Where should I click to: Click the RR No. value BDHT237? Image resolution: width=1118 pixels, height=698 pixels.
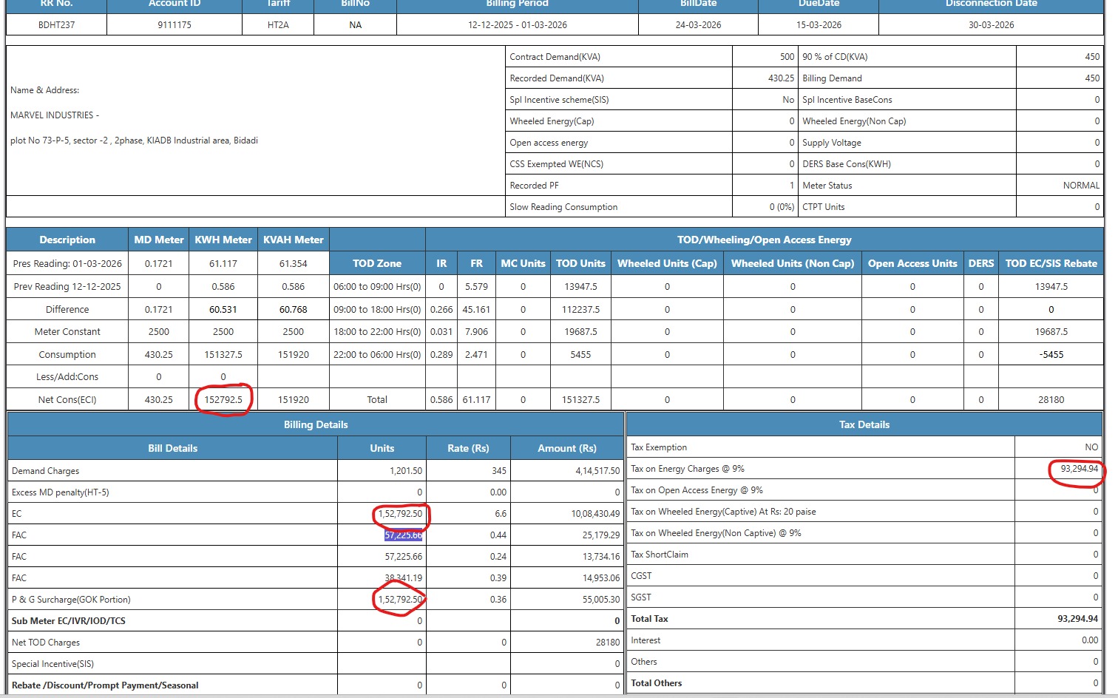[56, 25]
